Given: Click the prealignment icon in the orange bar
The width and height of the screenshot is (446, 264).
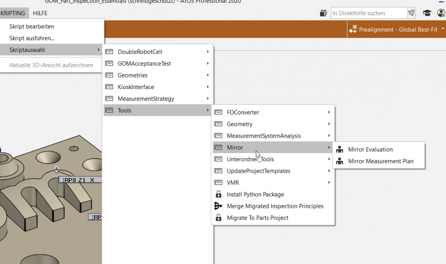Looking at the screenshot, I should pyautogui.click(x=353, y=30).
